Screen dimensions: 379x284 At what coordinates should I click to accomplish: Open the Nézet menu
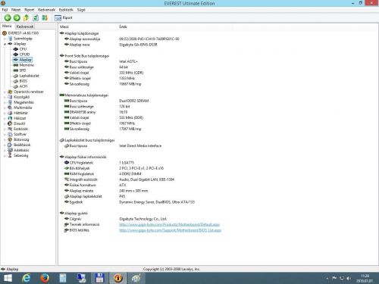tap(16, 10)
